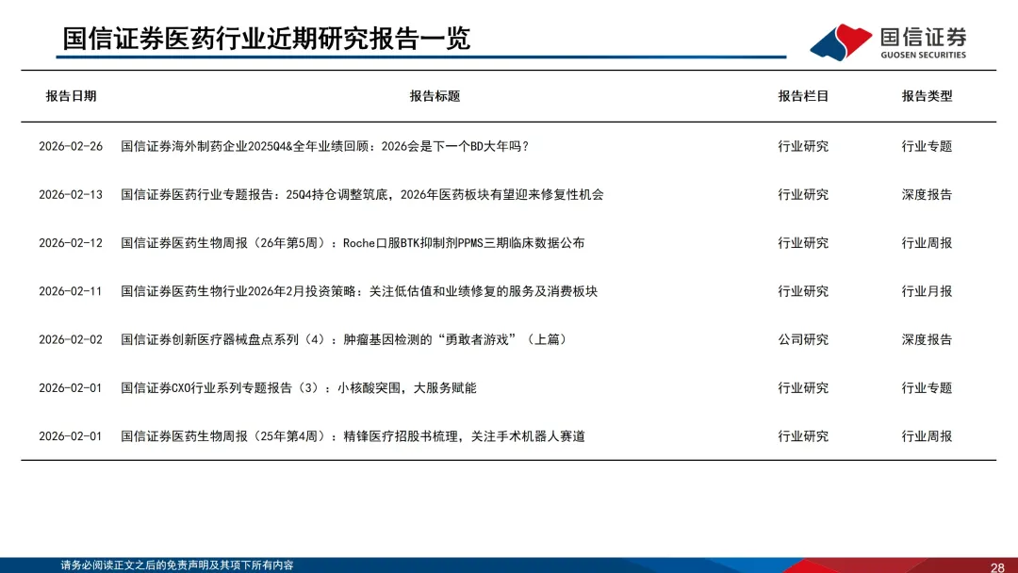Click the 报告标题 column header
The image size is (1018, 573).
point(435,96)
